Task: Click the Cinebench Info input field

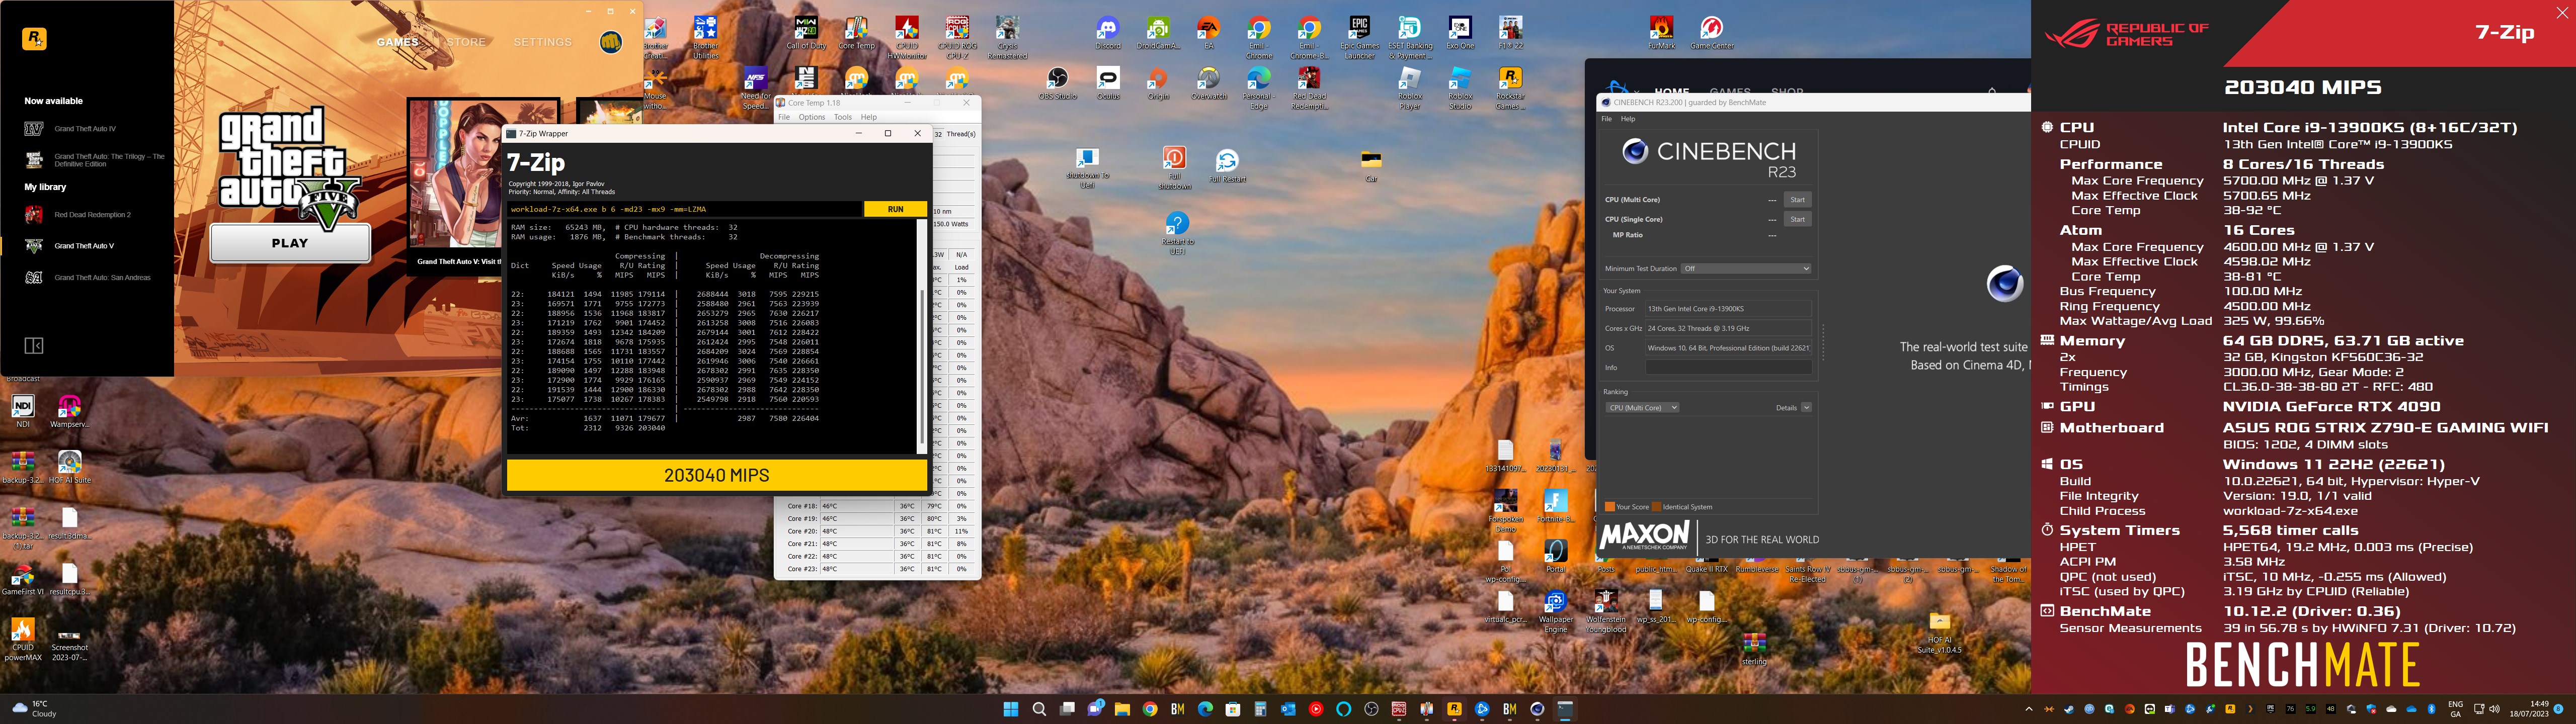Action: click(x=1728, y=368)
